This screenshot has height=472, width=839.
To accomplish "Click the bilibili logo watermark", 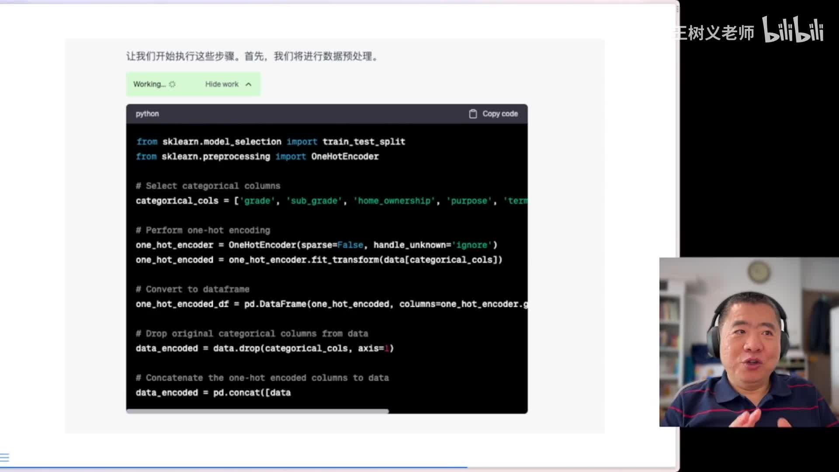I will [x=793, y=30].
